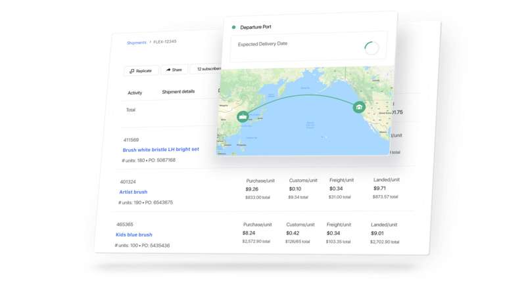The height and width of the screenshot is (289, 526).
Task: Open the Artist brush product link
Action: click(133, 192)
